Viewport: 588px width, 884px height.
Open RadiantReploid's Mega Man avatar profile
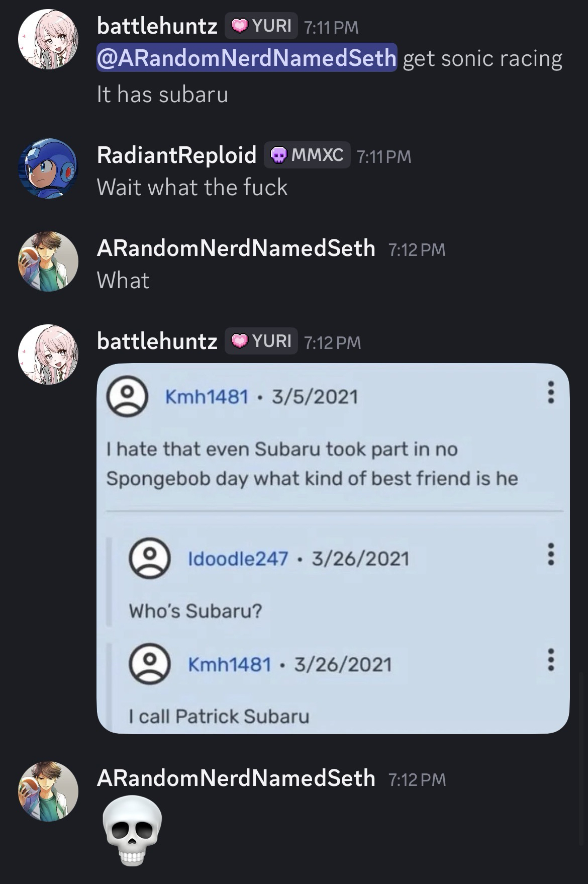point(48,168)
